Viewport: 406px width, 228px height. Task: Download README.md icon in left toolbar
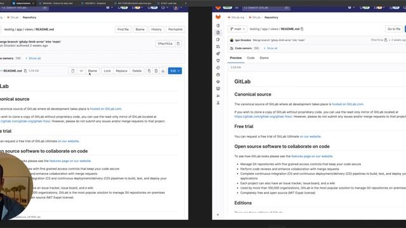pos(163,71)
